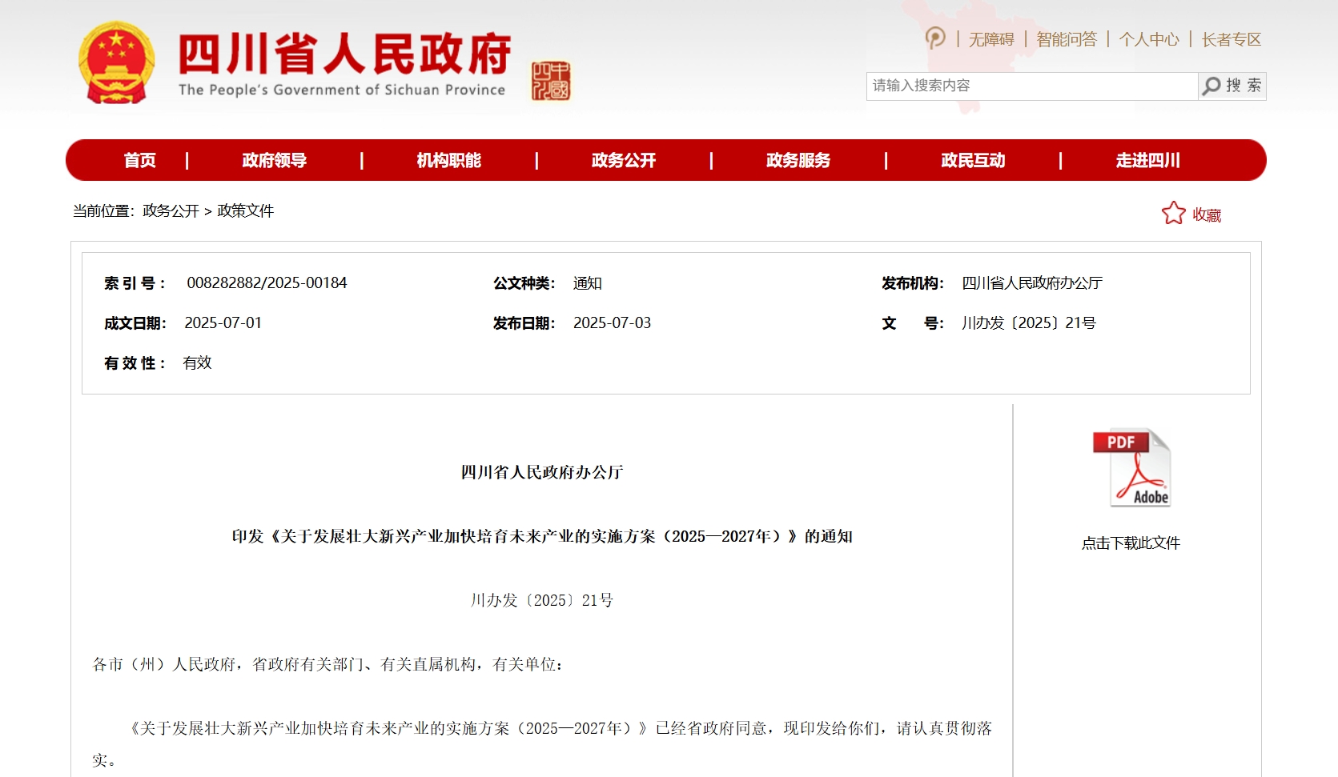Open the Adobe PDF file icon
The height and width of the screenshot is (777, 1338).
pyautogui.click(x=1131, y=468)
